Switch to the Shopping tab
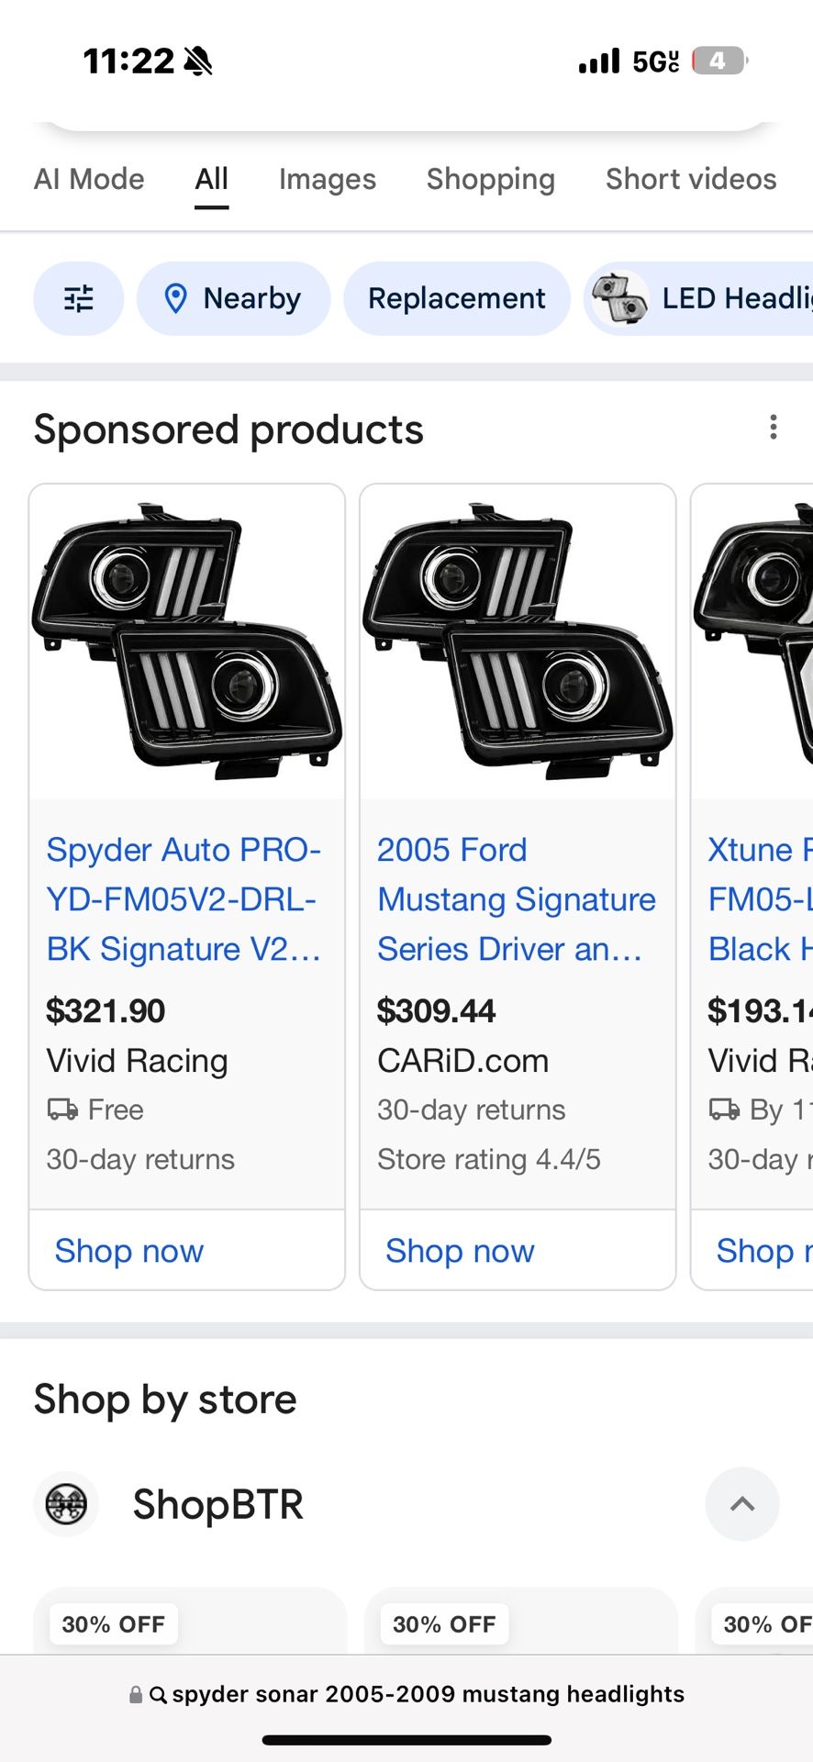Image resolution: width=813 pixels, height=1762 pixels. click(x=490, y=178)
